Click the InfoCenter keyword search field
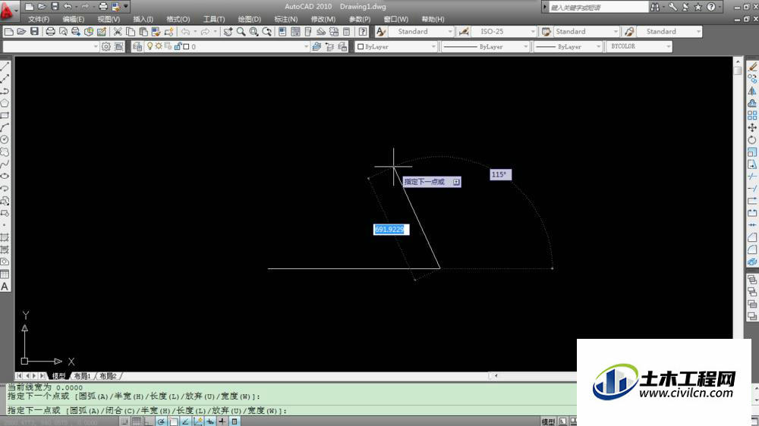Viewport: 759px width, 426px height. pos(599,8)
